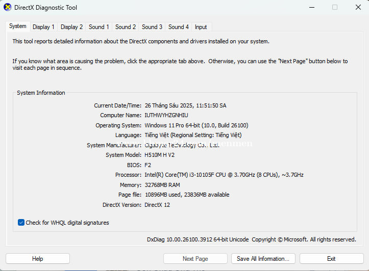Viewport: 369px width, 271px height.
Task: Open the Display 2 tab
Action: click(x=72, y=27)
